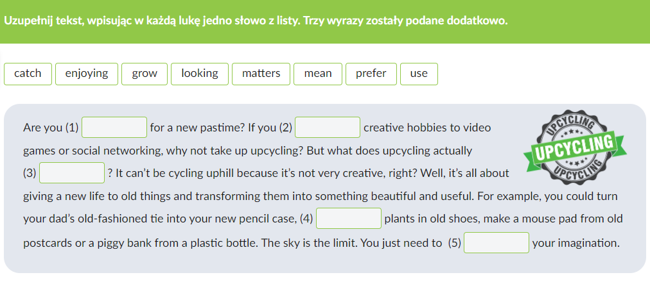Click the 'mean' word chip
This screenshot has height=284, width=650.
click(318, 74)
